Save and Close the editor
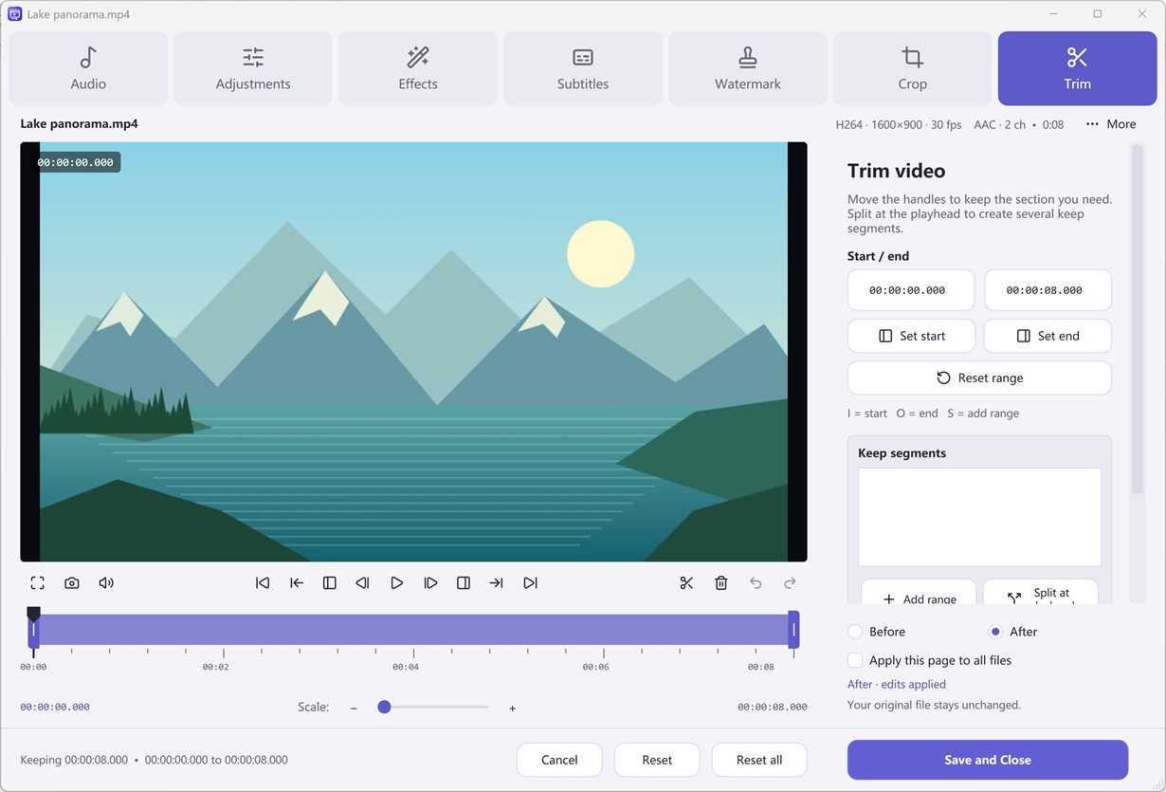 (x=988, y=760)
